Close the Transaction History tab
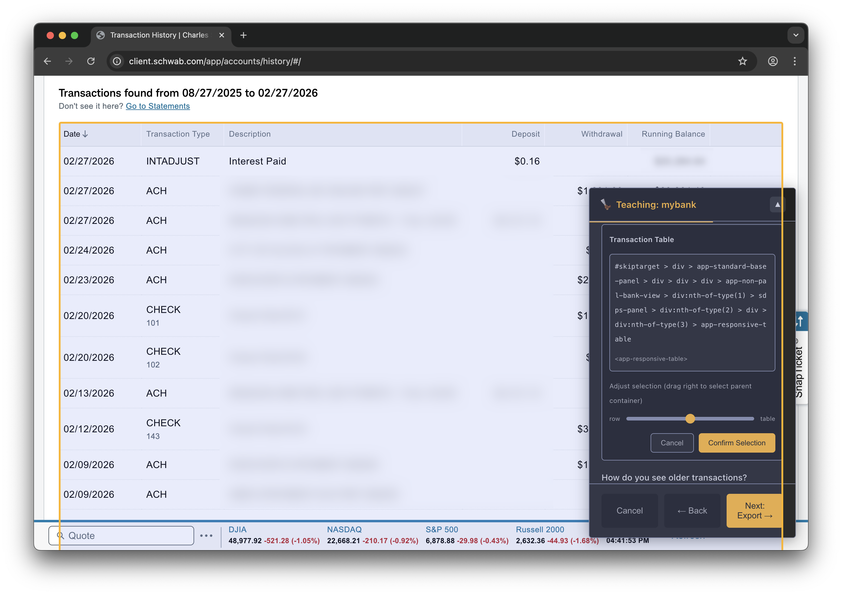 (221, 35)
